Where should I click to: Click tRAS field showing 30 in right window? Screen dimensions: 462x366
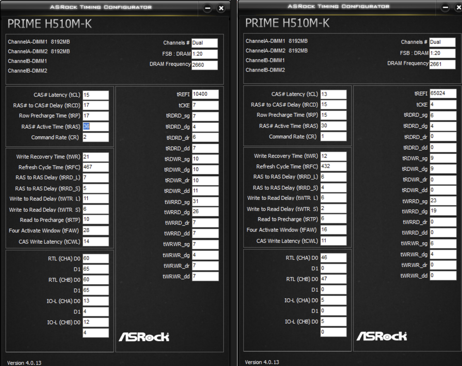pos(333,126)
